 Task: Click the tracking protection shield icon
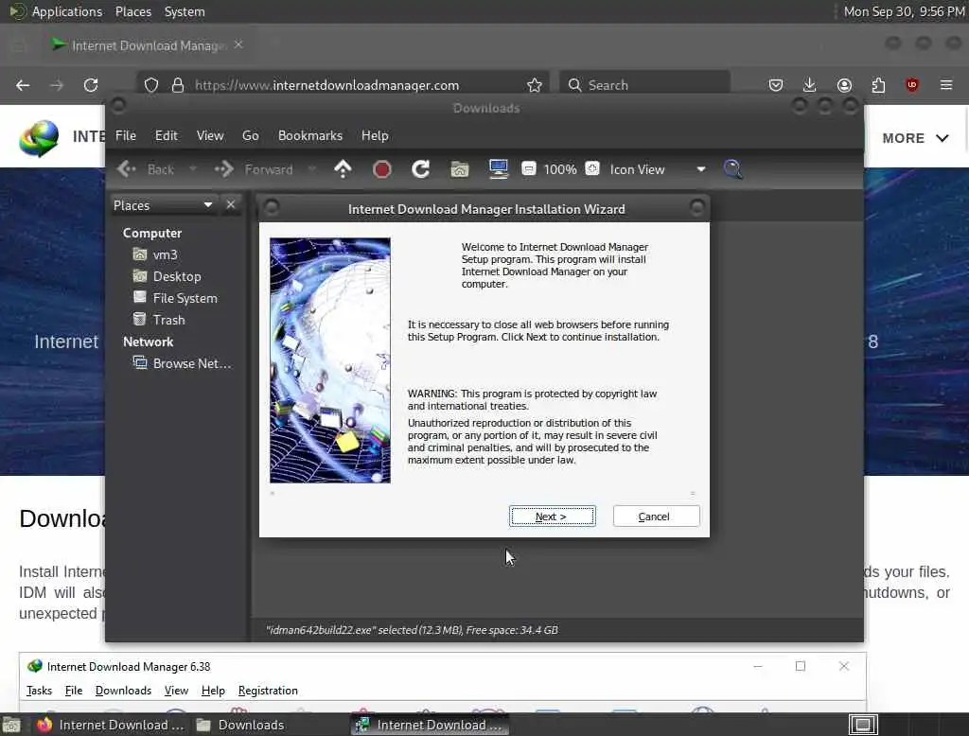(151, 85)
